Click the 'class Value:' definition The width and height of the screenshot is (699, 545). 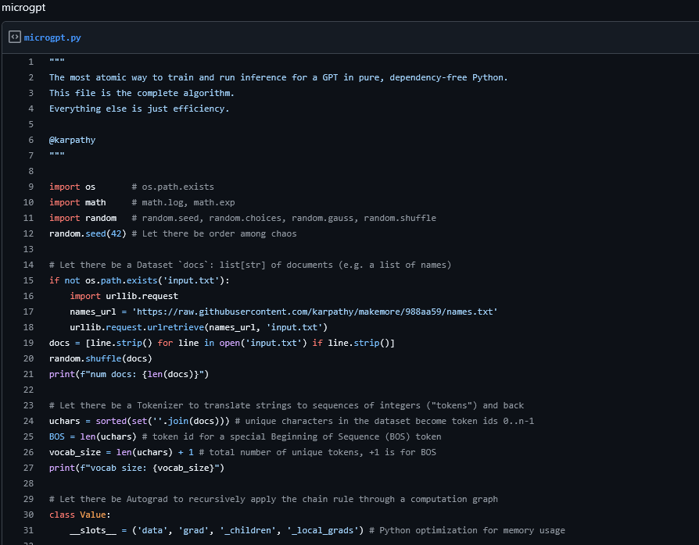point(80,515)
